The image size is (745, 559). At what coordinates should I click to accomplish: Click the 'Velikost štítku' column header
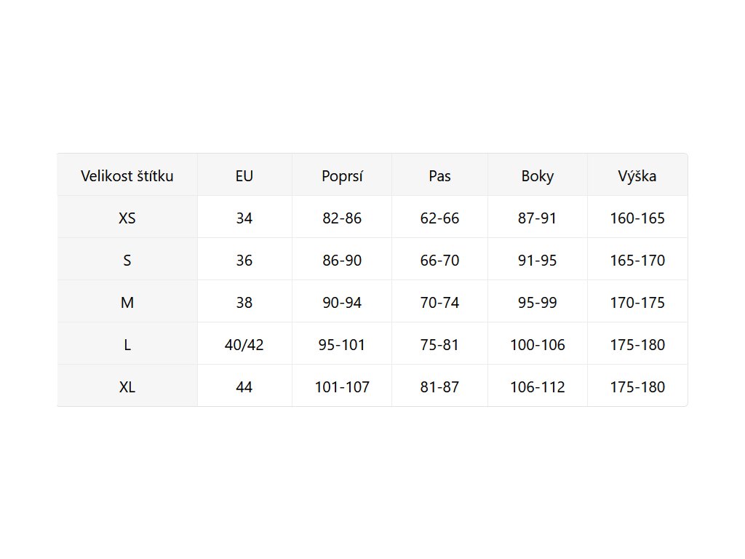pos(127,175)
